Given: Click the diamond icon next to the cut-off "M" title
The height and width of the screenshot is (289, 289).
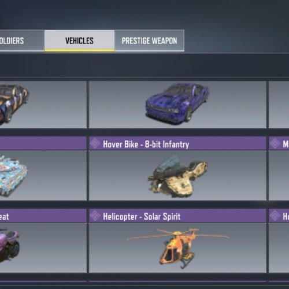Looking at the screenshot, I should (275, 143).
